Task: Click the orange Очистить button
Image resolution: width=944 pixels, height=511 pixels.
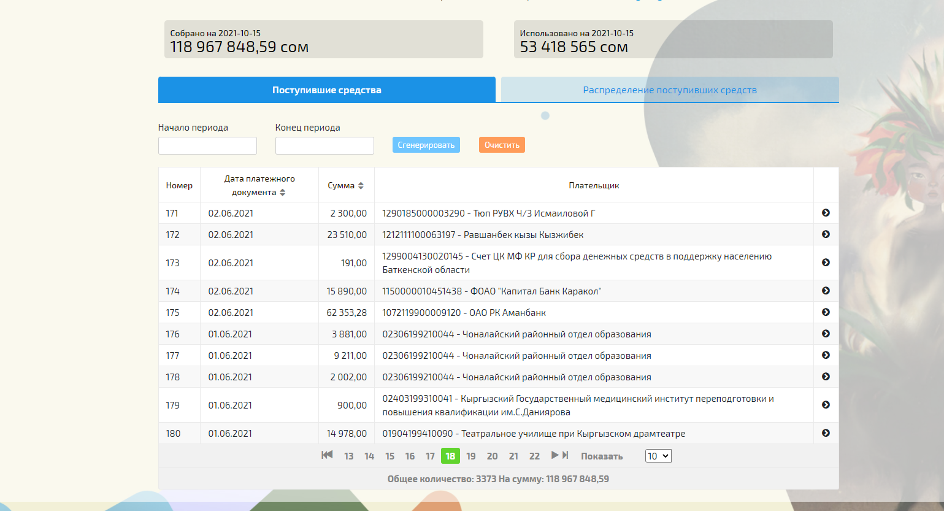Action: [x=502, y=145]
